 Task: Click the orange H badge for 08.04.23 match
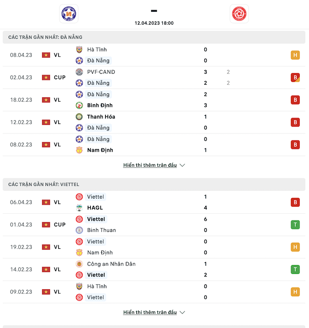(x=295, y=55)
